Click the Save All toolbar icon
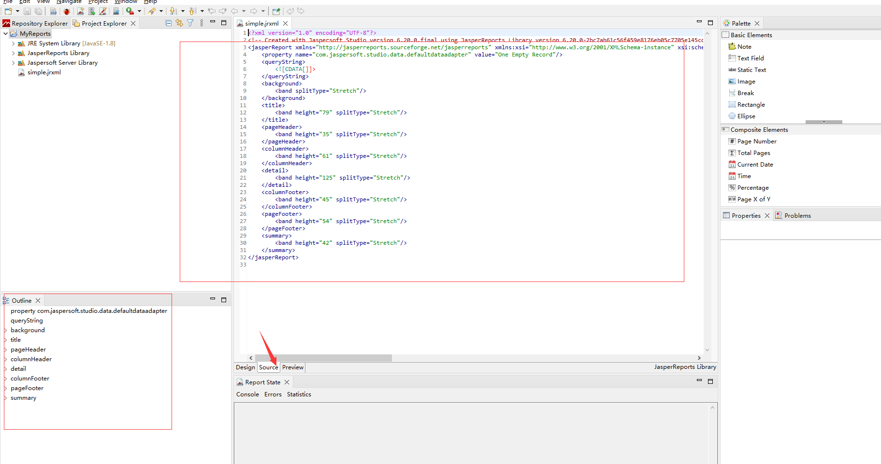 pos(38,11)
